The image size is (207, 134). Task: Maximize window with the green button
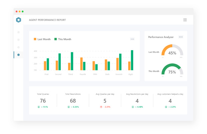click(x=23, y=11)
